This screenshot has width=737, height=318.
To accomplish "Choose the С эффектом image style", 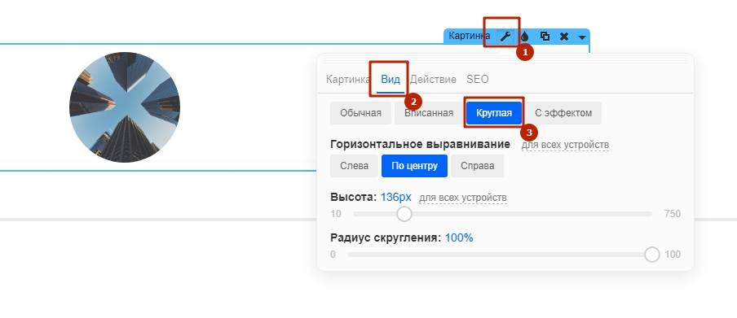I will [563, 113].
